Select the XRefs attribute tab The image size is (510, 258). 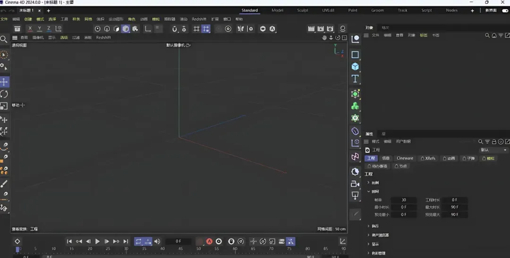pos(428,158)
